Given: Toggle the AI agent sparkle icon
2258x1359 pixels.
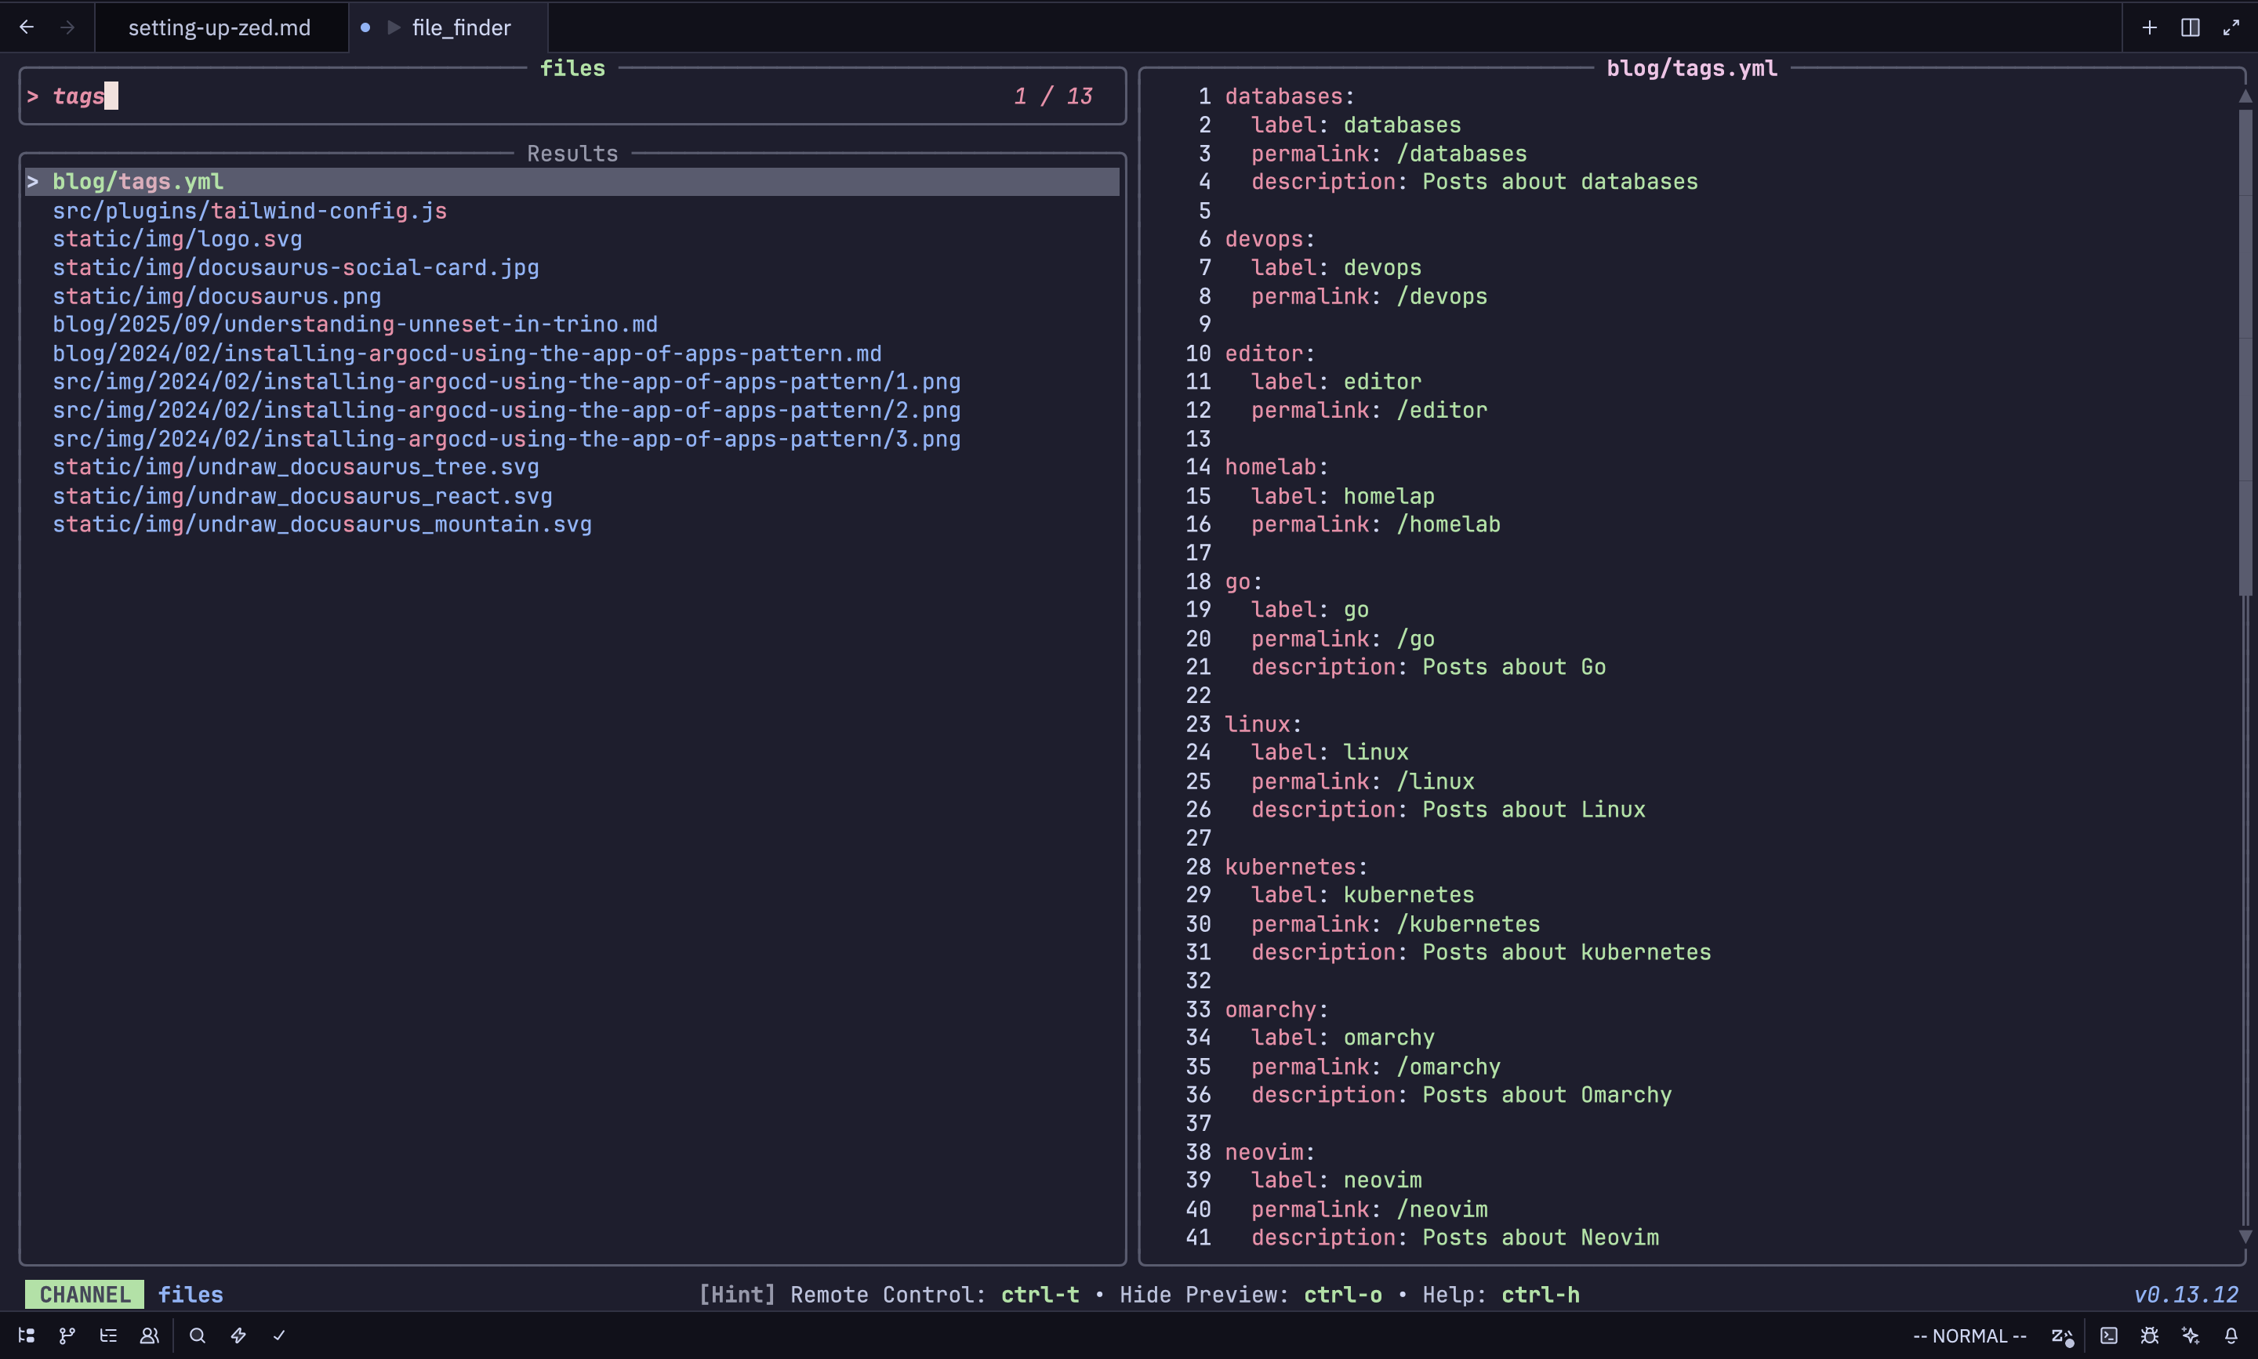Looking at the screenshot, I should [x=2191, y=1335].
